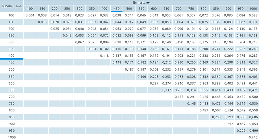Click the 0,426 cell in row 700
Screen dimensions: 260x140
204,97
